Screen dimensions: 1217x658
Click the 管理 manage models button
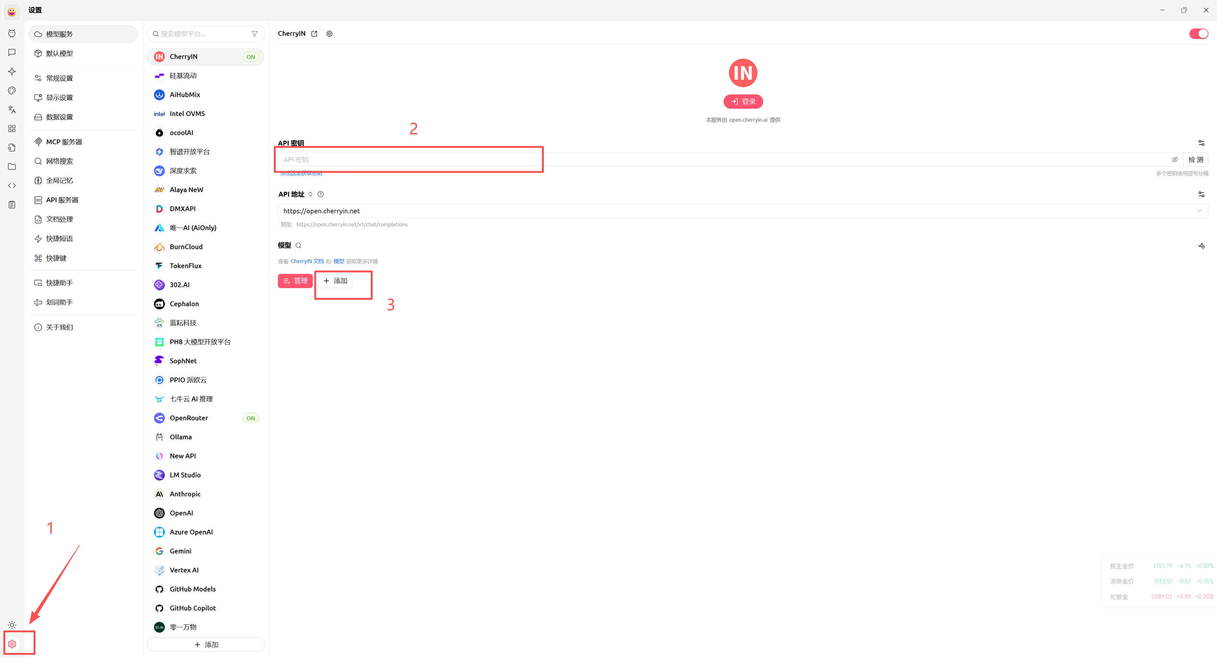point(295,281)
